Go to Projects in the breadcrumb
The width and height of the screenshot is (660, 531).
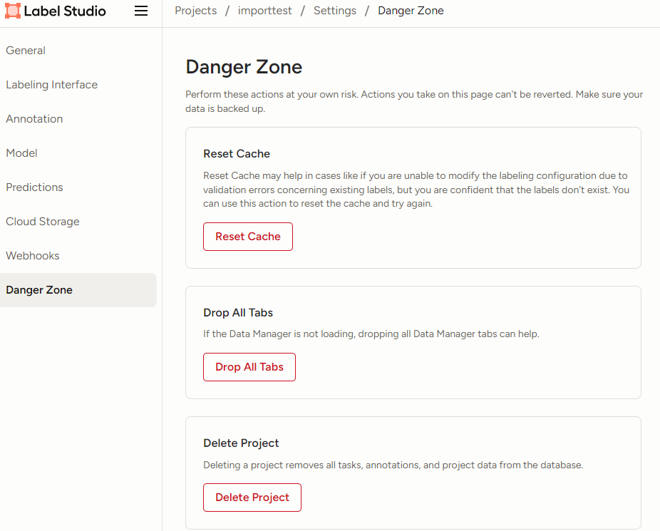point(195,11)
